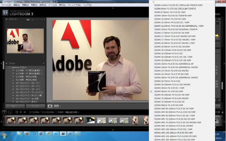The image size is (226, 141).
Task: Choose SIGMA APO 50-150mm F2.8 II EX DC HSM
Action: 174,109
